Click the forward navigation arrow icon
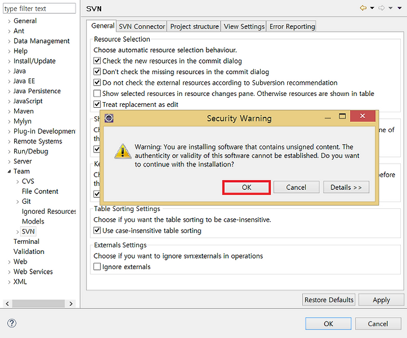Image resolution: width=407 pixels, height=338 pixels. pos(382,8)
